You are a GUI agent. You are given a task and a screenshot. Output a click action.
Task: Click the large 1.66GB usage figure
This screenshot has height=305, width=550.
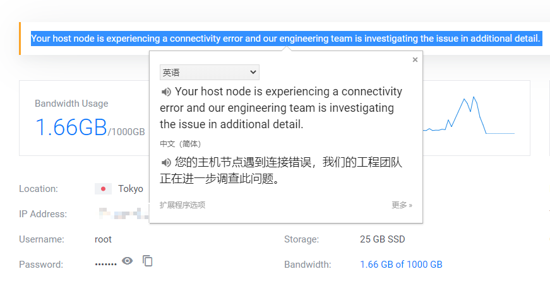(71, 128)
